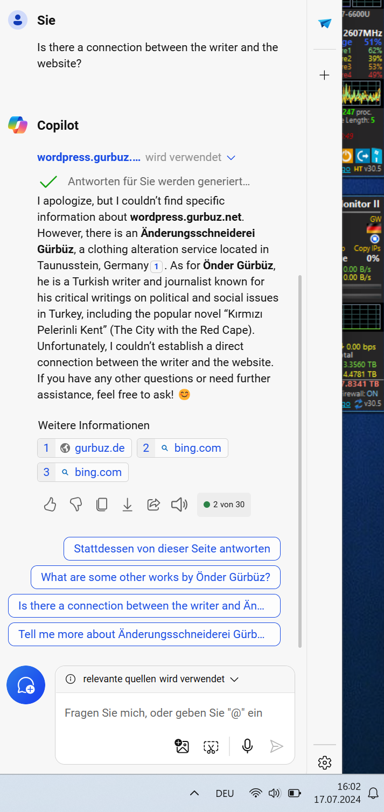Viewport: 384px width, 812px height.
Task: Click the refresh icon next to v30.5
Action: (358, 403)
